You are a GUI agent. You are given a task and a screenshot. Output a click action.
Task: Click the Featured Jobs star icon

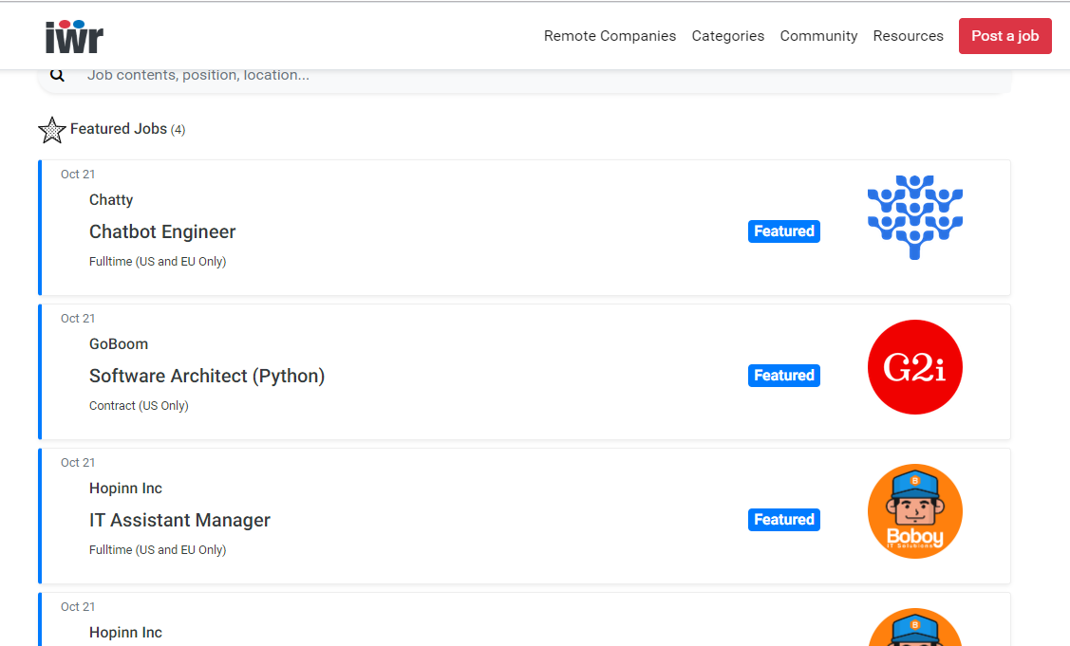click(52, 130)
